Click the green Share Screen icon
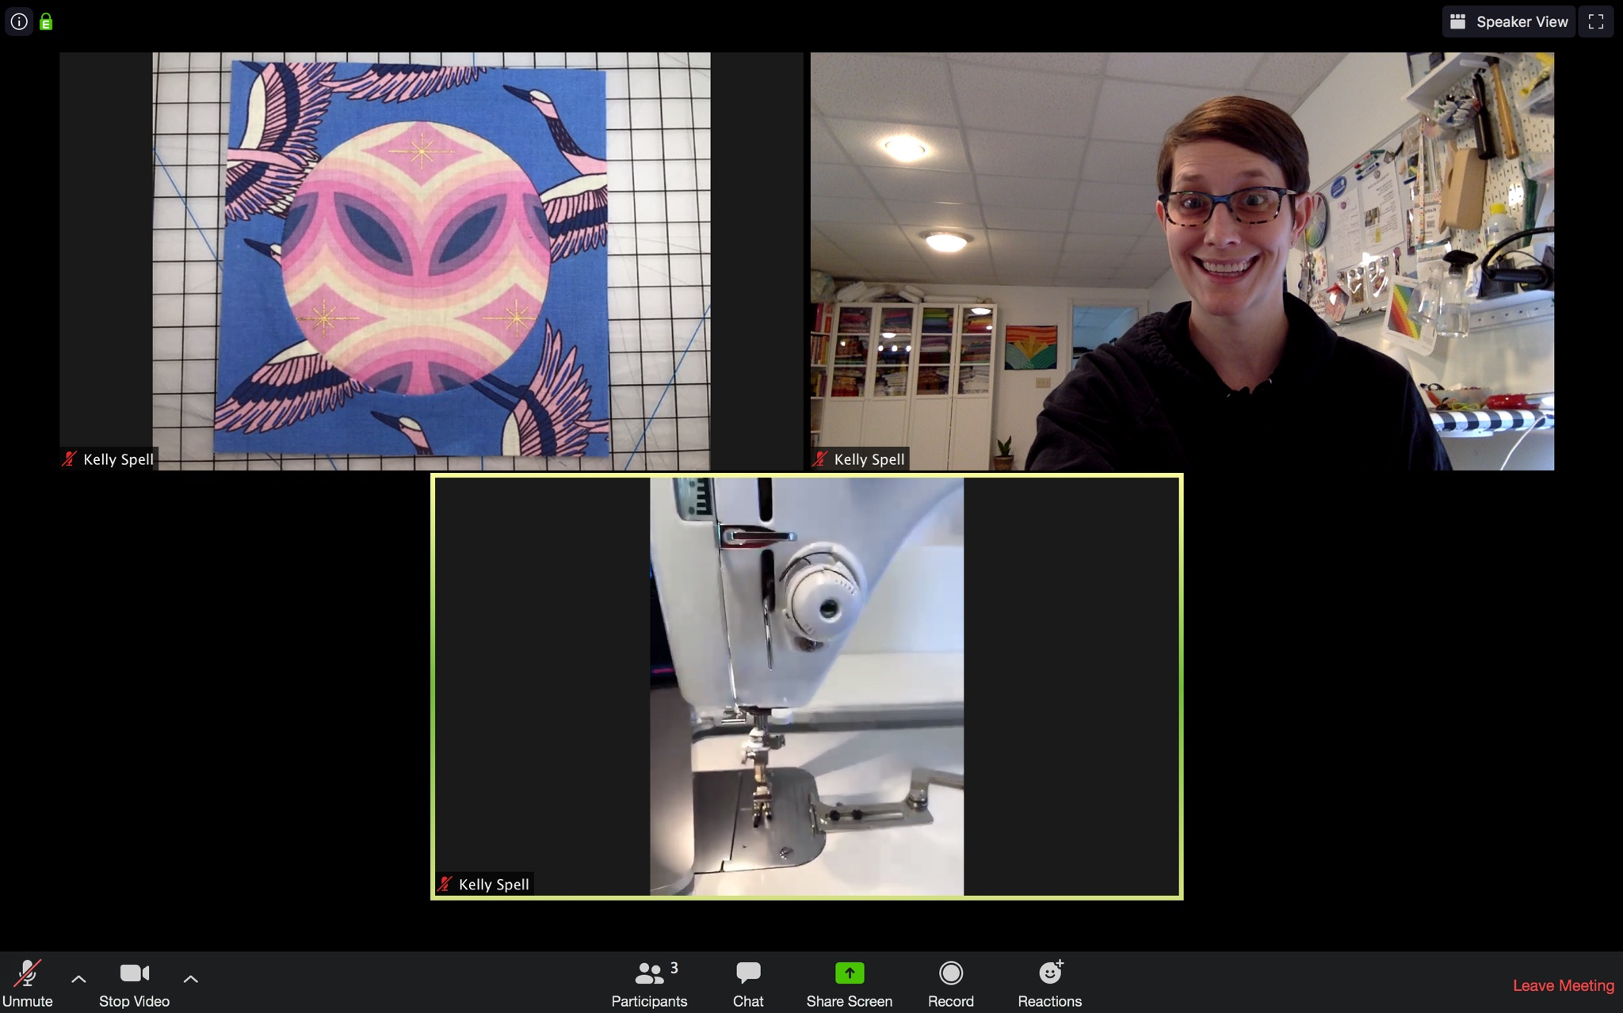The image size is (1623, 1013). point(849,973)
